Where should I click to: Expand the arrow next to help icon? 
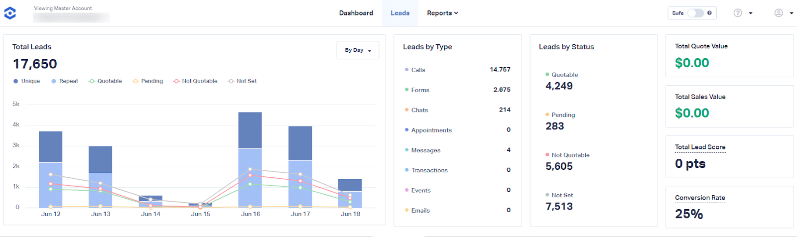click(x=751, y=13)
